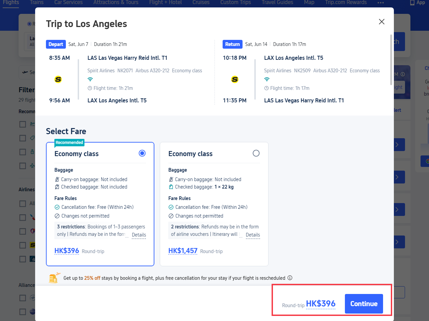Select the HK$1,457 Economy class fare radio button
This screenshot has width=429, height=321.
coord(256,153)
